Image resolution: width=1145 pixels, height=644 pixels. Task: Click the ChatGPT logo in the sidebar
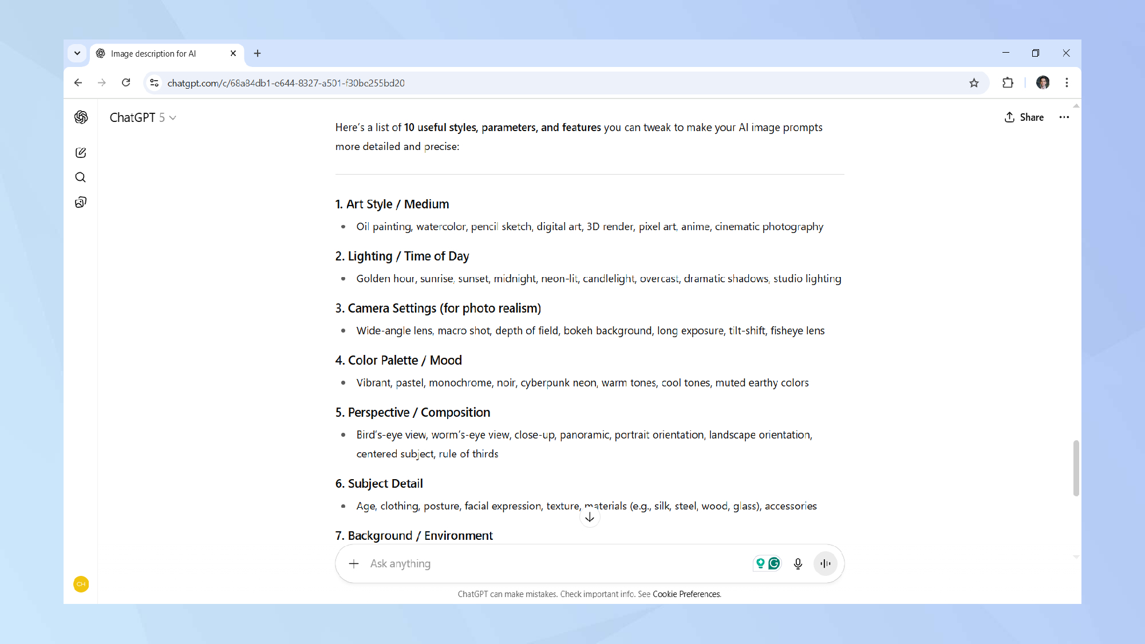click(x=81, y=117)
